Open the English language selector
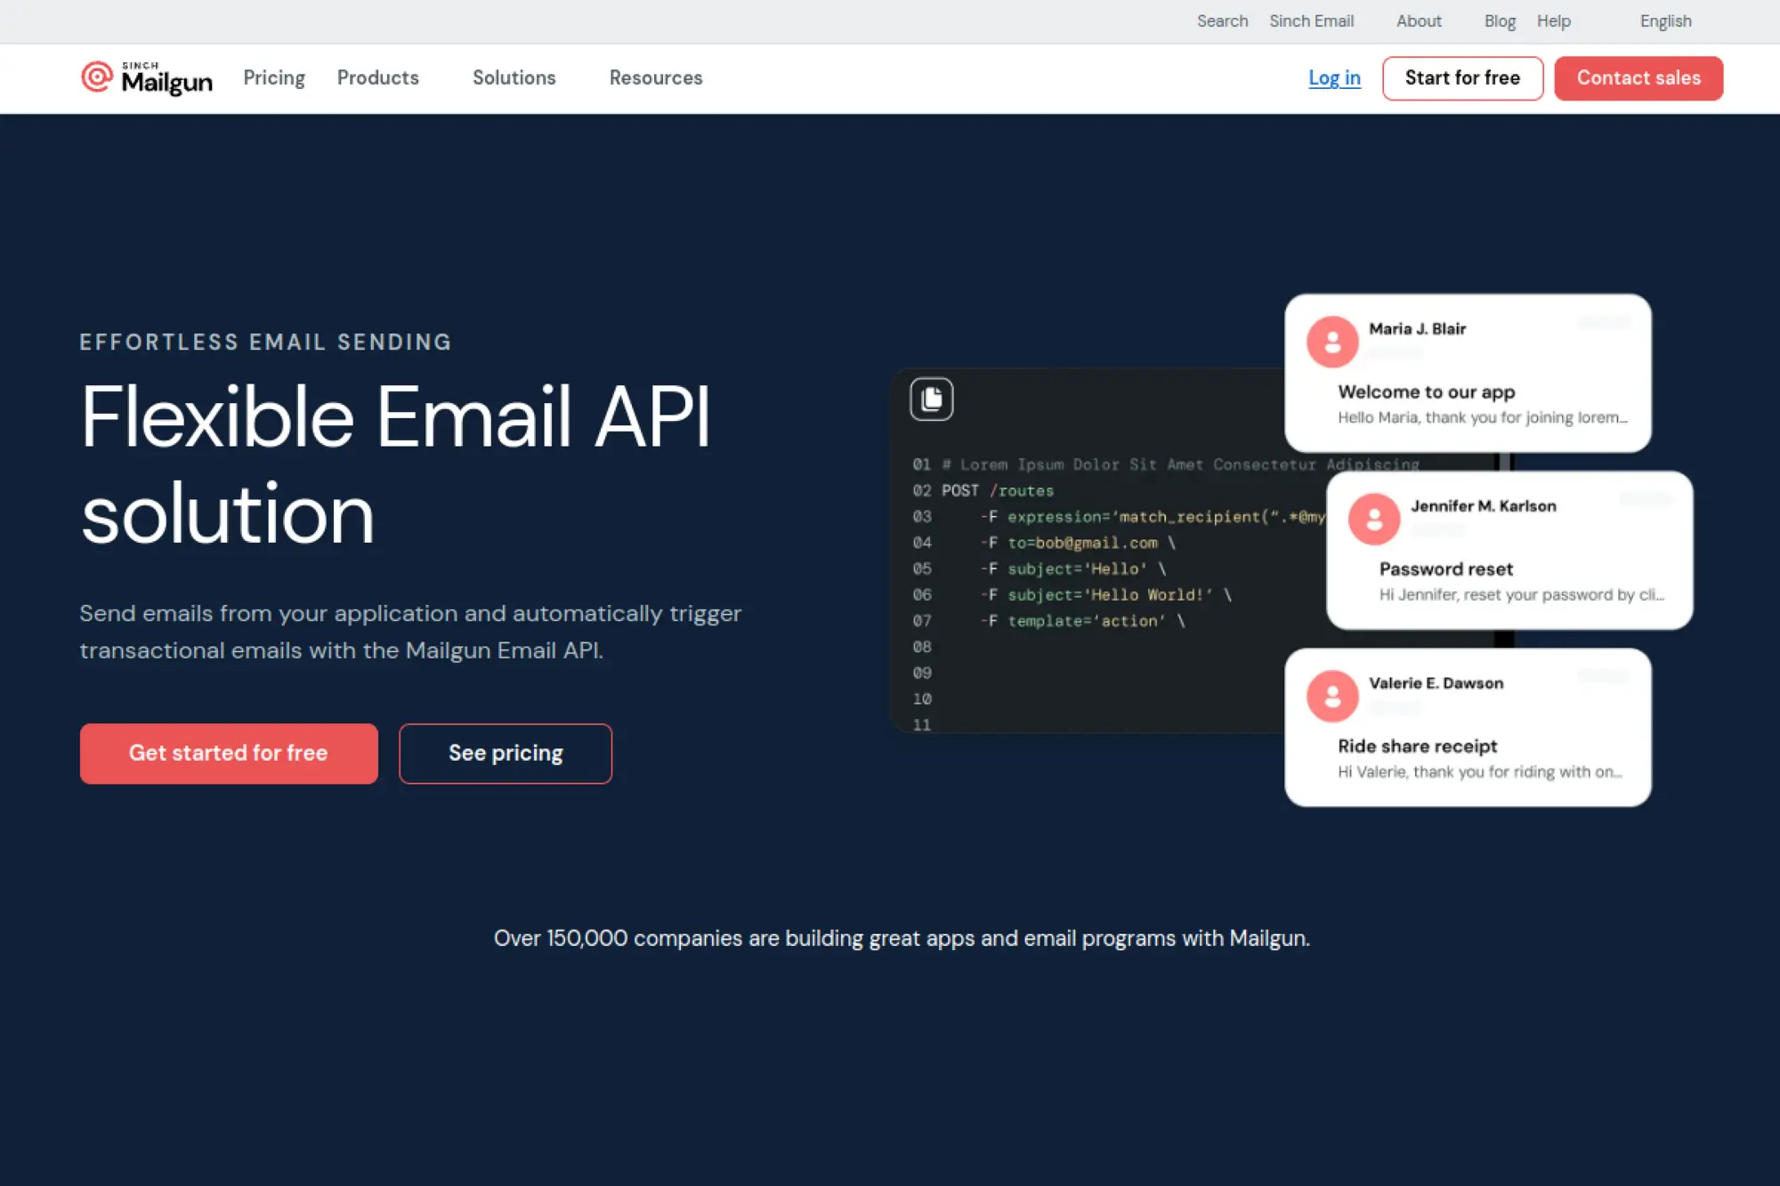The image size is (1780, 1186). [x=1665, y=21]
